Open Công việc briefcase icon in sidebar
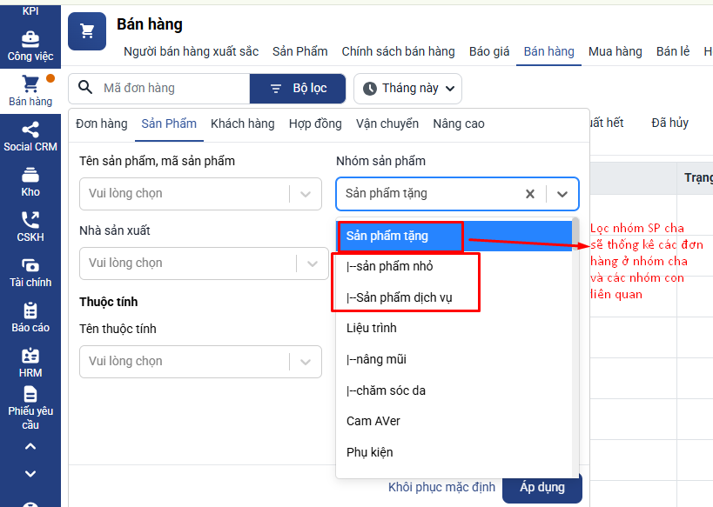Viewport: 713px width, 507px height. tap(30, 40)
